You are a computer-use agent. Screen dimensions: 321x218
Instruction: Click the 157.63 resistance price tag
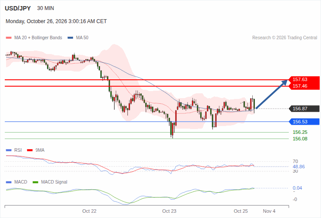tap(304, 79)
